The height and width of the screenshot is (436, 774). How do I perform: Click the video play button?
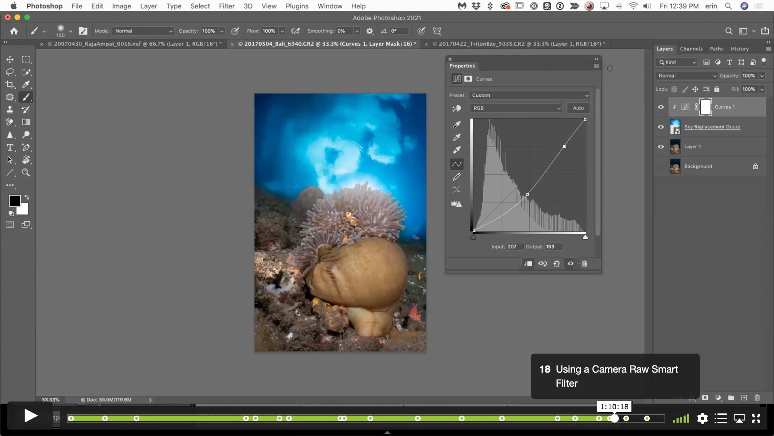(x=30, y=416)
